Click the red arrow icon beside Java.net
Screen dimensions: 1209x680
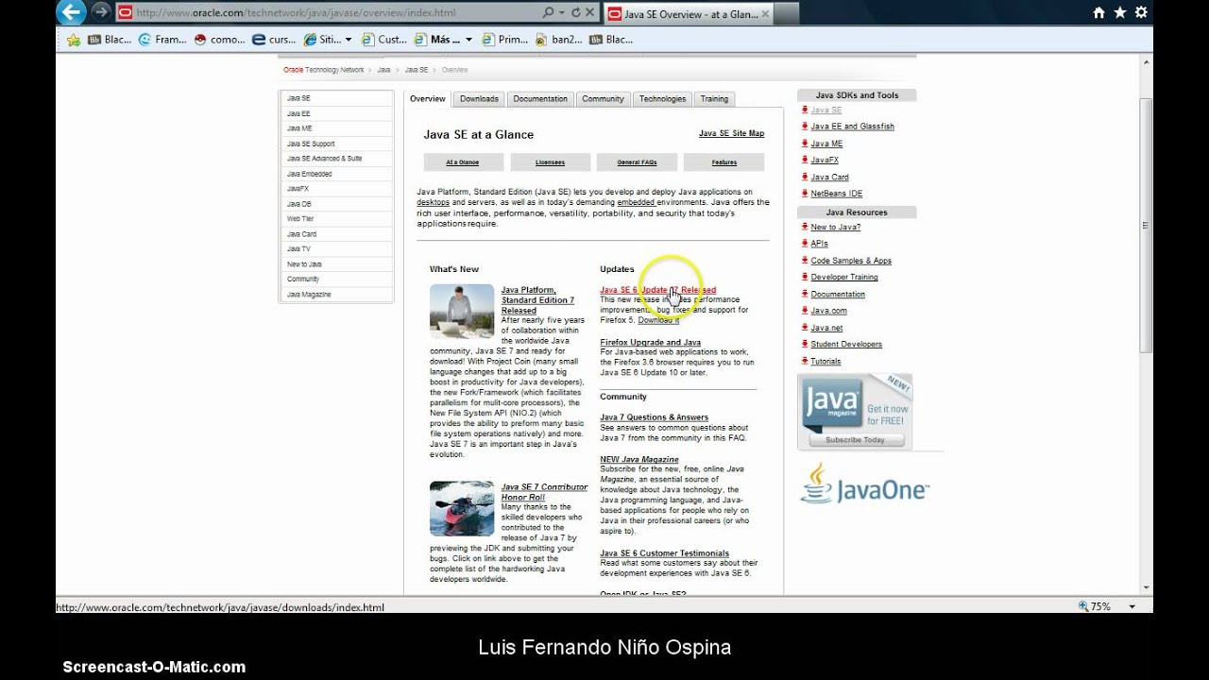[803, 328]
